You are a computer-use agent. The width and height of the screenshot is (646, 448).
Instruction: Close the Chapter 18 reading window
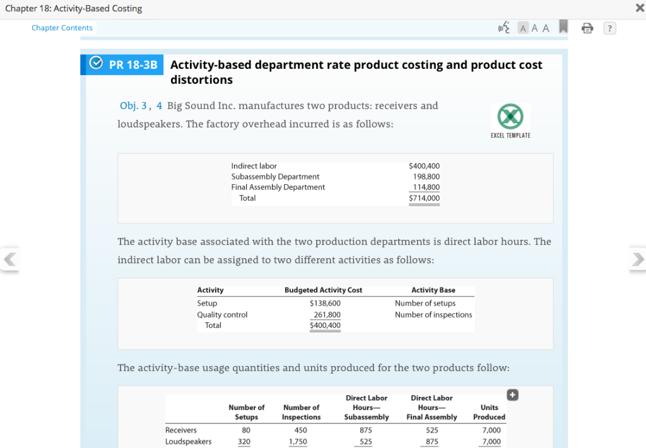pyautogui.click(x=638, y=8)
